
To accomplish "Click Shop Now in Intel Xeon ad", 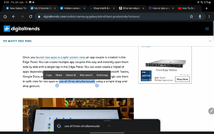I will [x=182, y=79].
